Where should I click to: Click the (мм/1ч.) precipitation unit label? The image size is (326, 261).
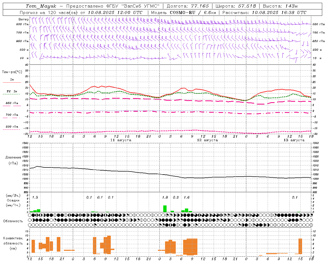(13, 205)
